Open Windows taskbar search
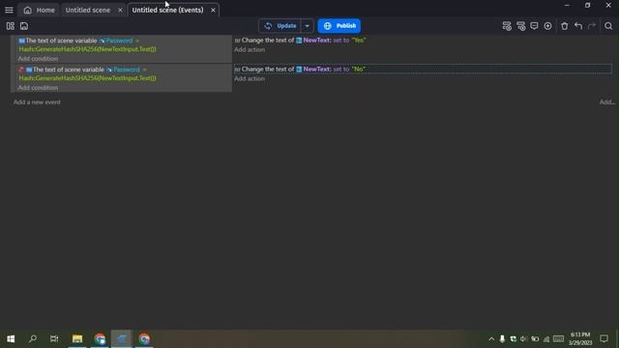Screen dimensions: 619x348 (x=33, y=339)
